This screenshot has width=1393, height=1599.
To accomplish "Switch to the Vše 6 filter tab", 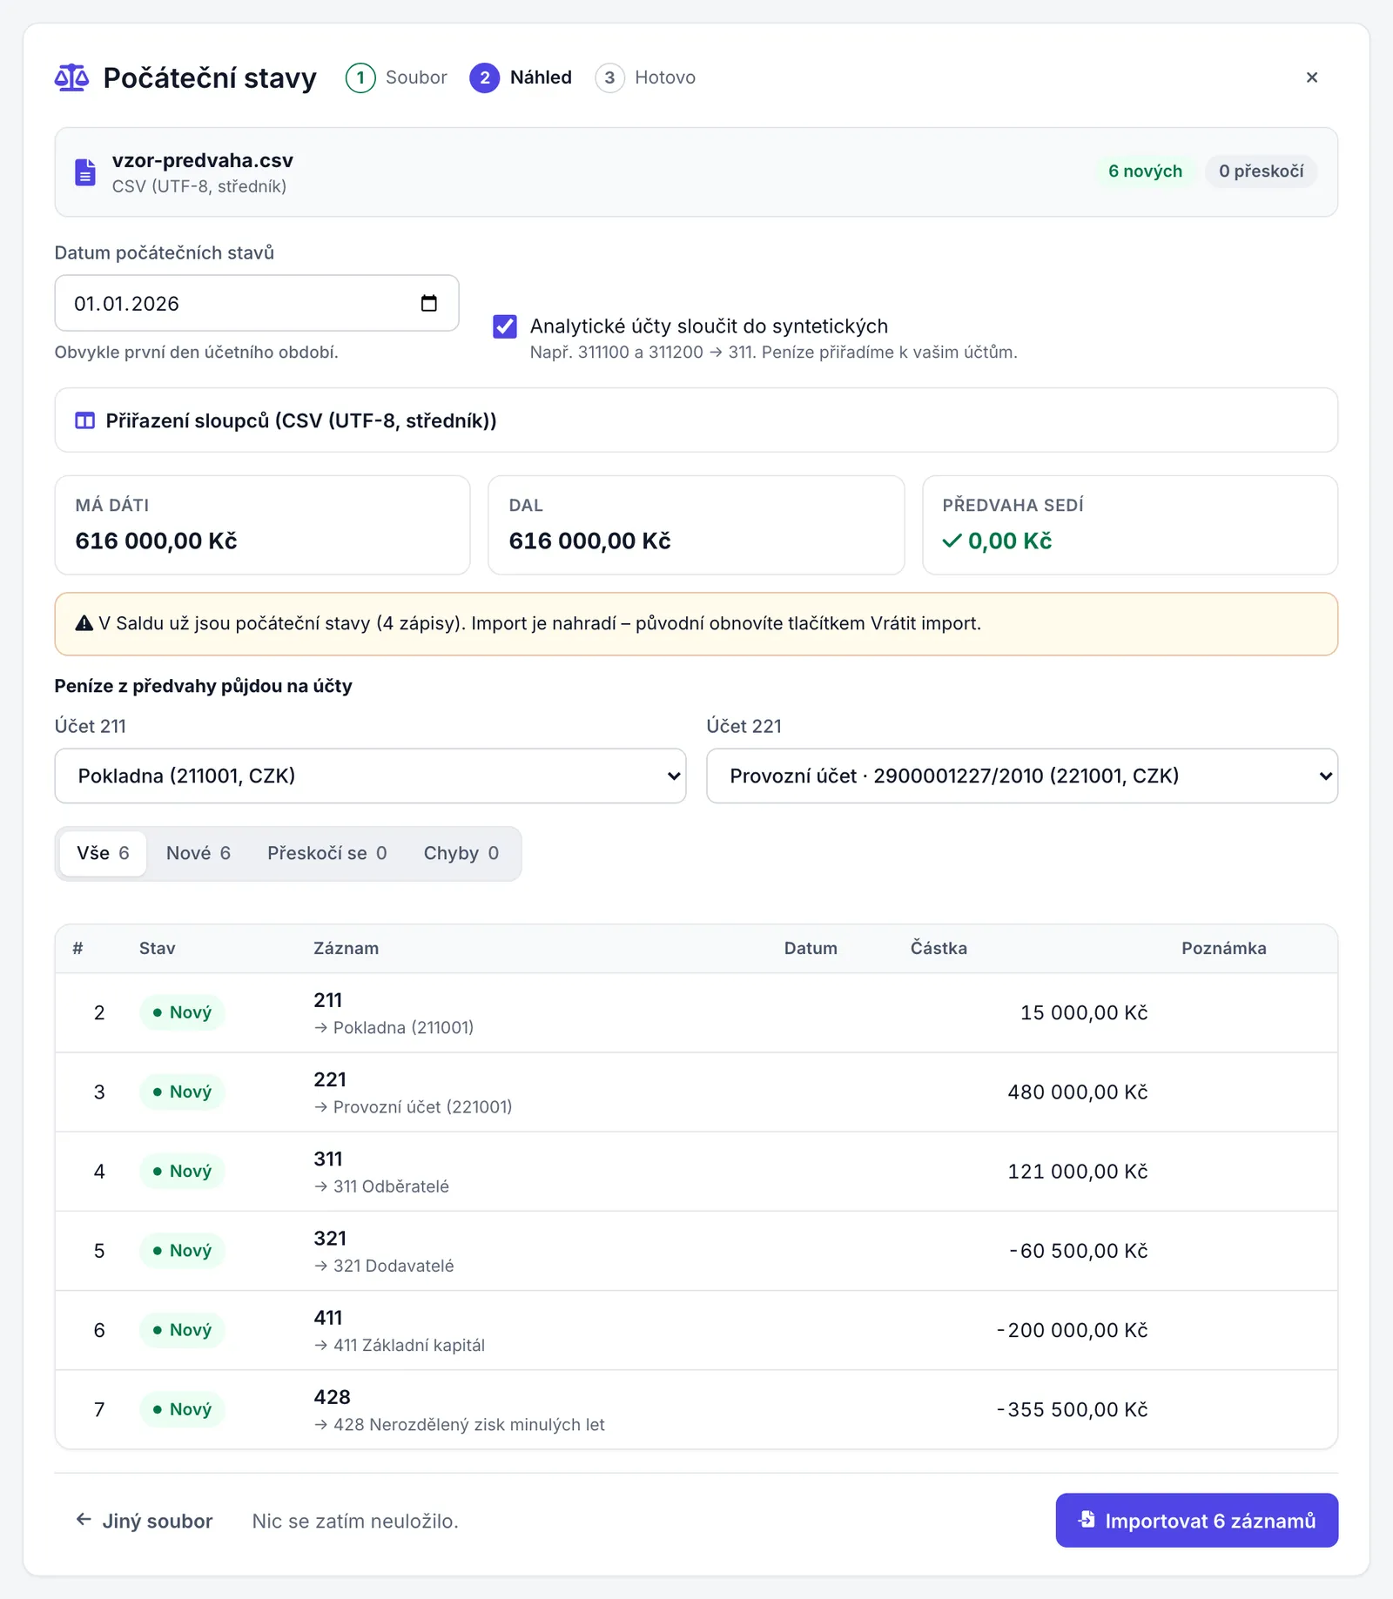I will [103, 854].
